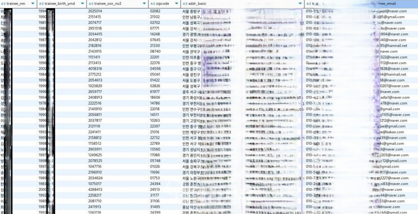Click the A-Z type icon beside trainee_ssn_no2

(91, 4)
